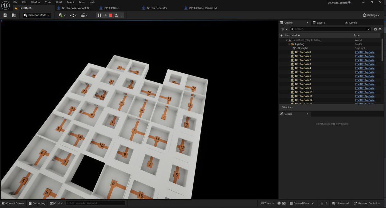The image size is (386, 208).
Task: Click Edit BP_TileBase link for BP_TileBase5
Action: [365, 72]
